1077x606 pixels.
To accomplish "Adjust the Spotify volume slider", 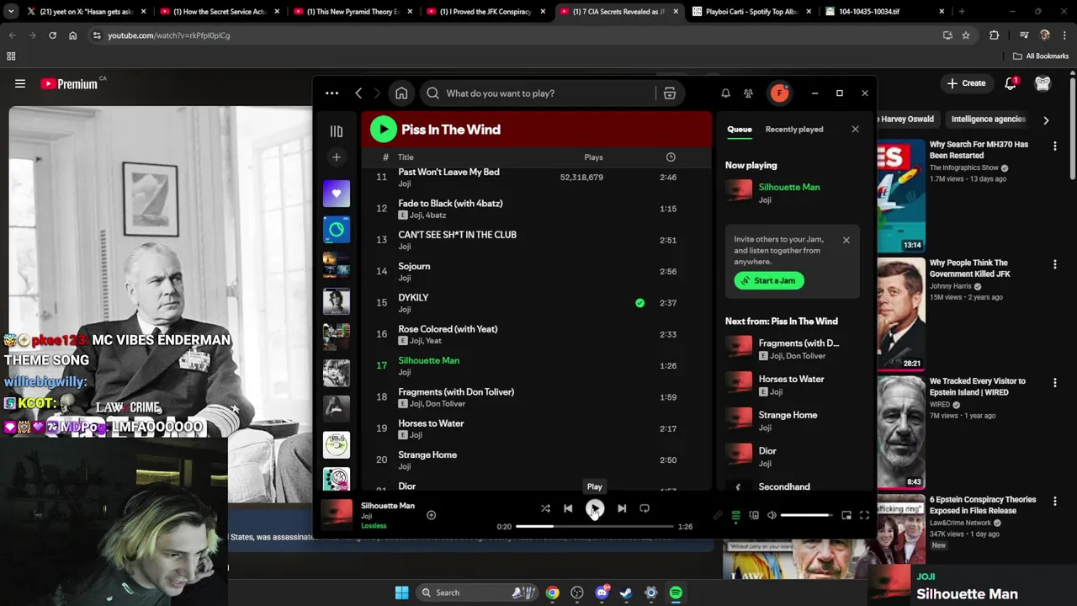I will coord(805,515).
